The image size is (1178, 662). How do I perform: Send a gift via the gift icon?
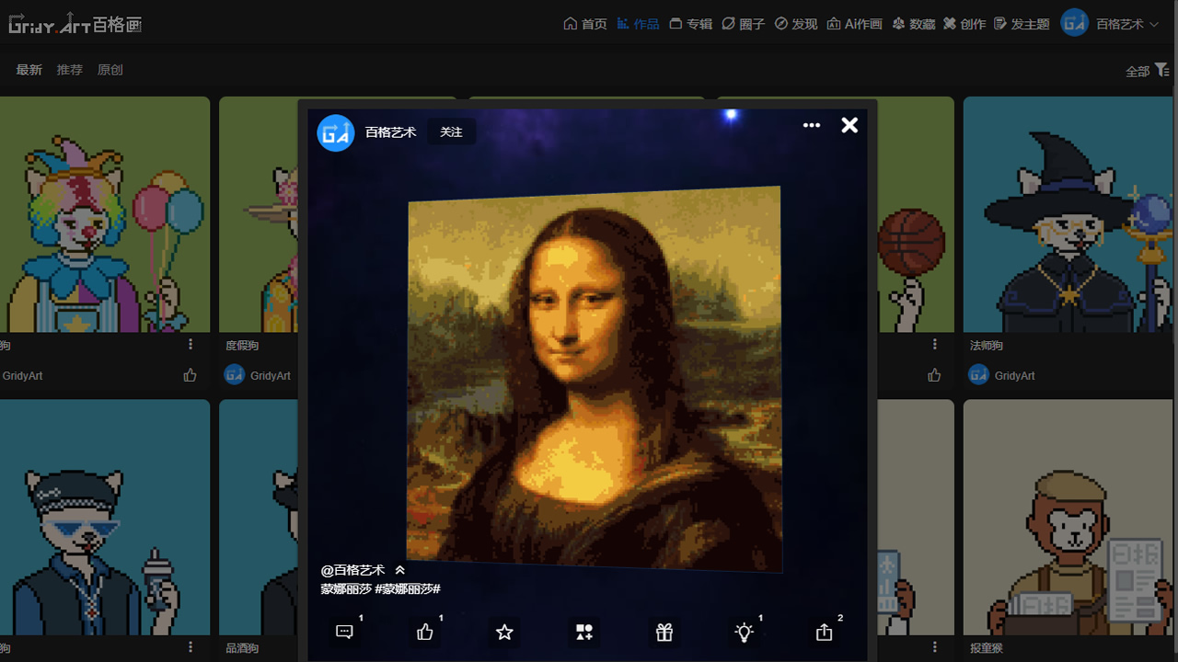pos(664,632)
